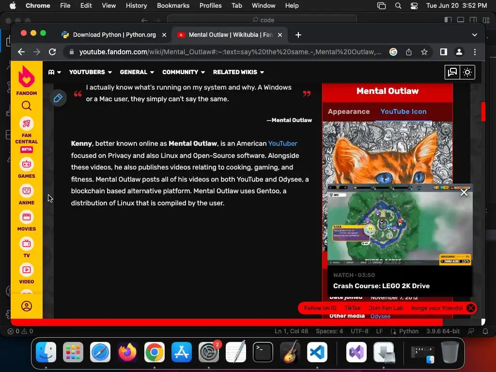496x372 pixels.
Task: Expand the wiki book icon dropdown
Action: click(54, 72)
